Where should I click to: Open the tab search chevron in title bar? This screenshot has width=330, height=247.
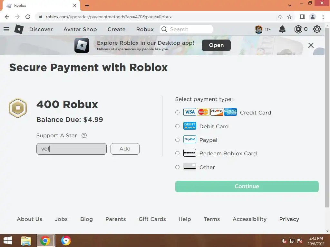pos(290,5)
